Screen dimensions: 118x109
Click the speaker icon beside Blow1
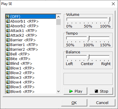(8, 68)
